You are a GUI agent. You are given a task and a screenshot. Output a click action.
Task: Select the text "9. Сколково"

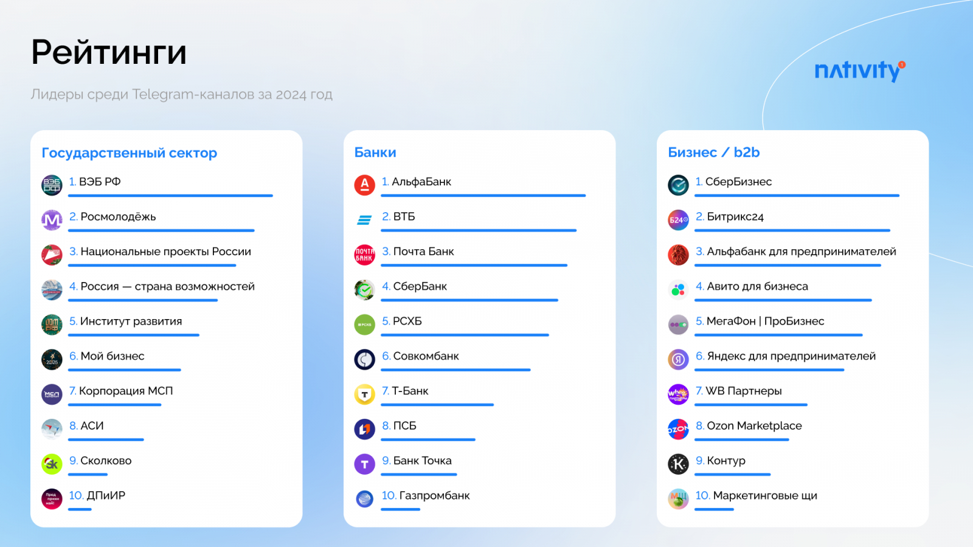pyautogui.click(x=100, y=461)
